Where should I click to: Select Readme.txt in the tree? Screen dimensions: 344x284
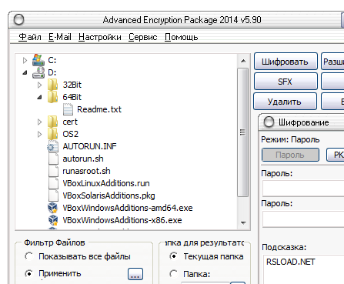click(x=99, y=109)
